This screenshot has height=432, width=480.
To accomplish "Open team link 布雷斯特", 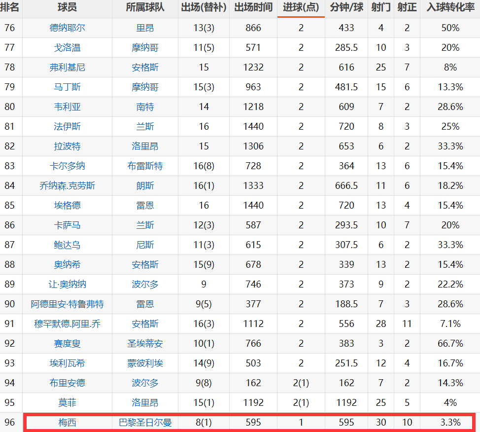I will [x=145, y=166].
